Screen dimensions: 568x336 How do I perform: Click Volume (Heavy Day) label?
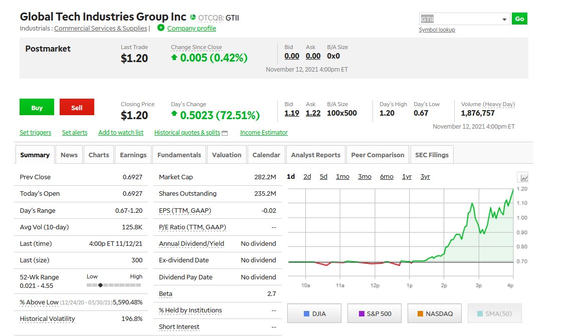(x=488, y=104)
